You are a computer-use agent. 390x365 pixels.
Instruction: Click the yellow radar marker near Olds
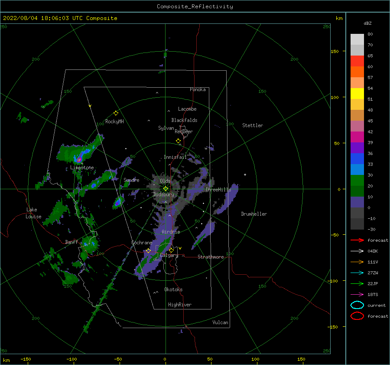166,189
